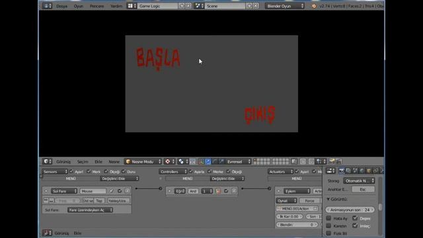The width and height of the screenshot is (423, 238).
Task: Click the Mouse sensor name field
Action: tap(93, 191)
